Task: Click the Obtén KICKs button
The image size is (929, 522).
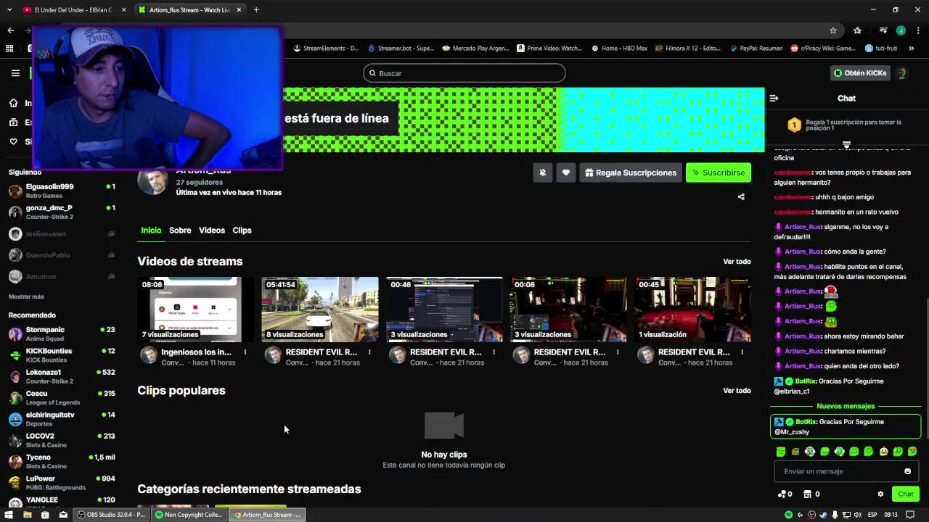Action: pos(860,73)
